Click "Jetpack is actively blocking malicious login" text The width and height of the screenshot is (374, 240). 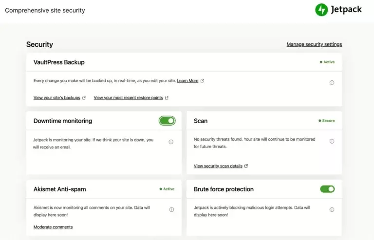coord(252,211)
